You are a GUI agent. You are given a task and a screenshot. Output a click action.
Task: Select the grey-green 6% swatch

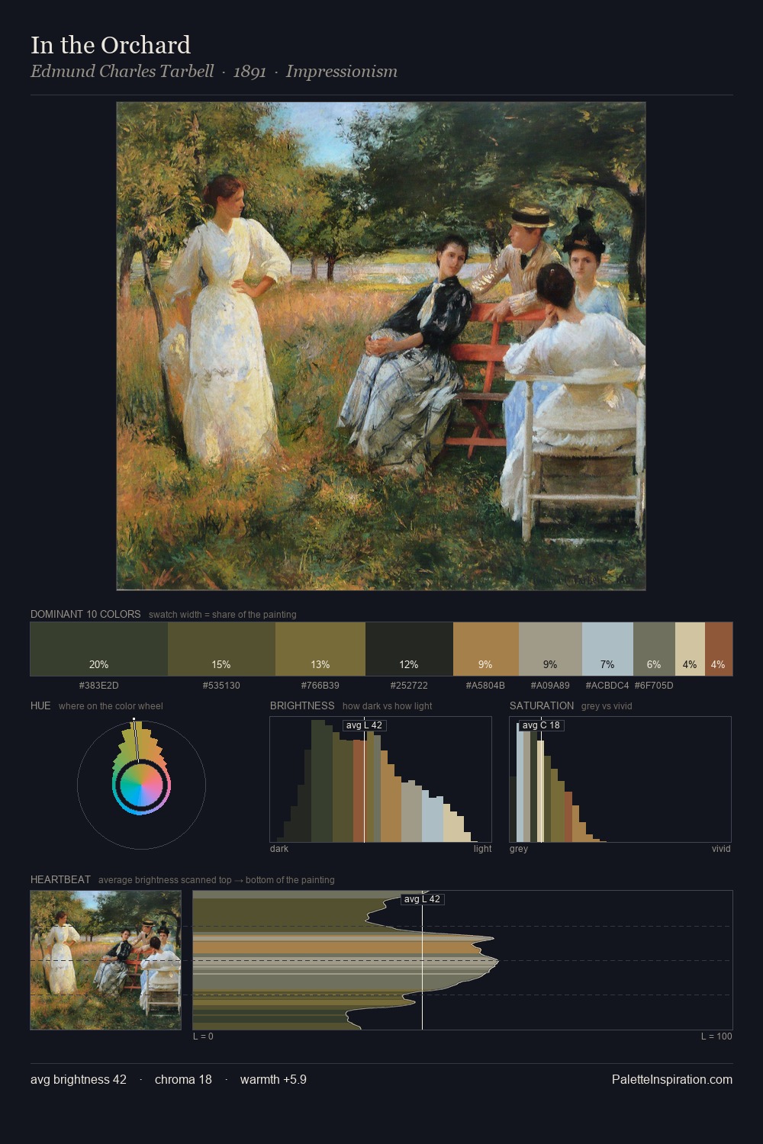(x=654, y=649)
